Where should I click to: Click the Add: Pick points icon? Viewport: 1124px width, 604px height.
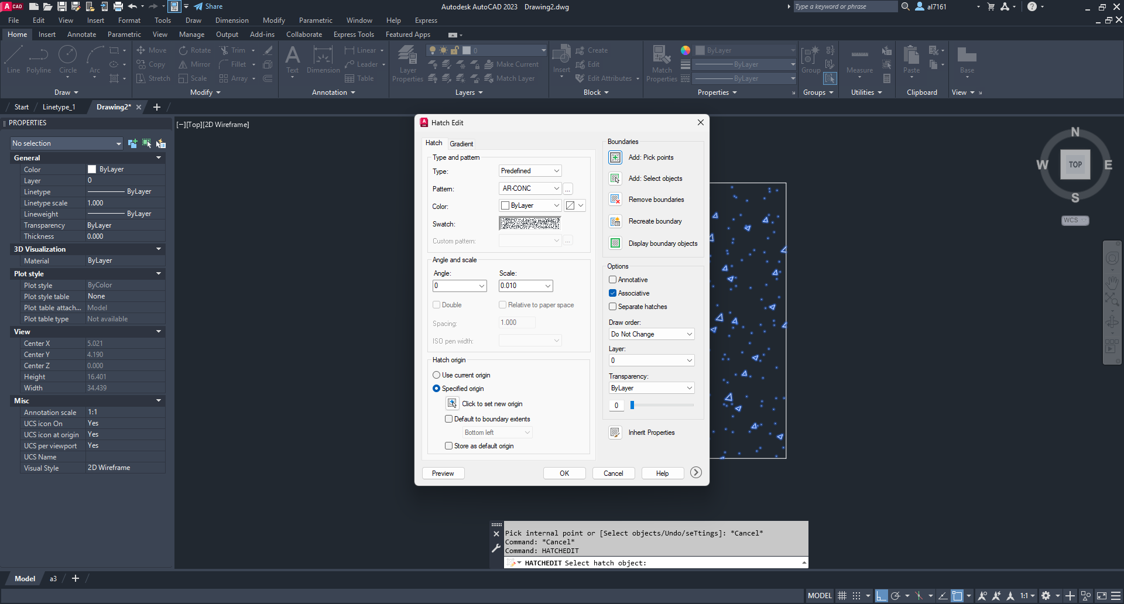(615, 157)
